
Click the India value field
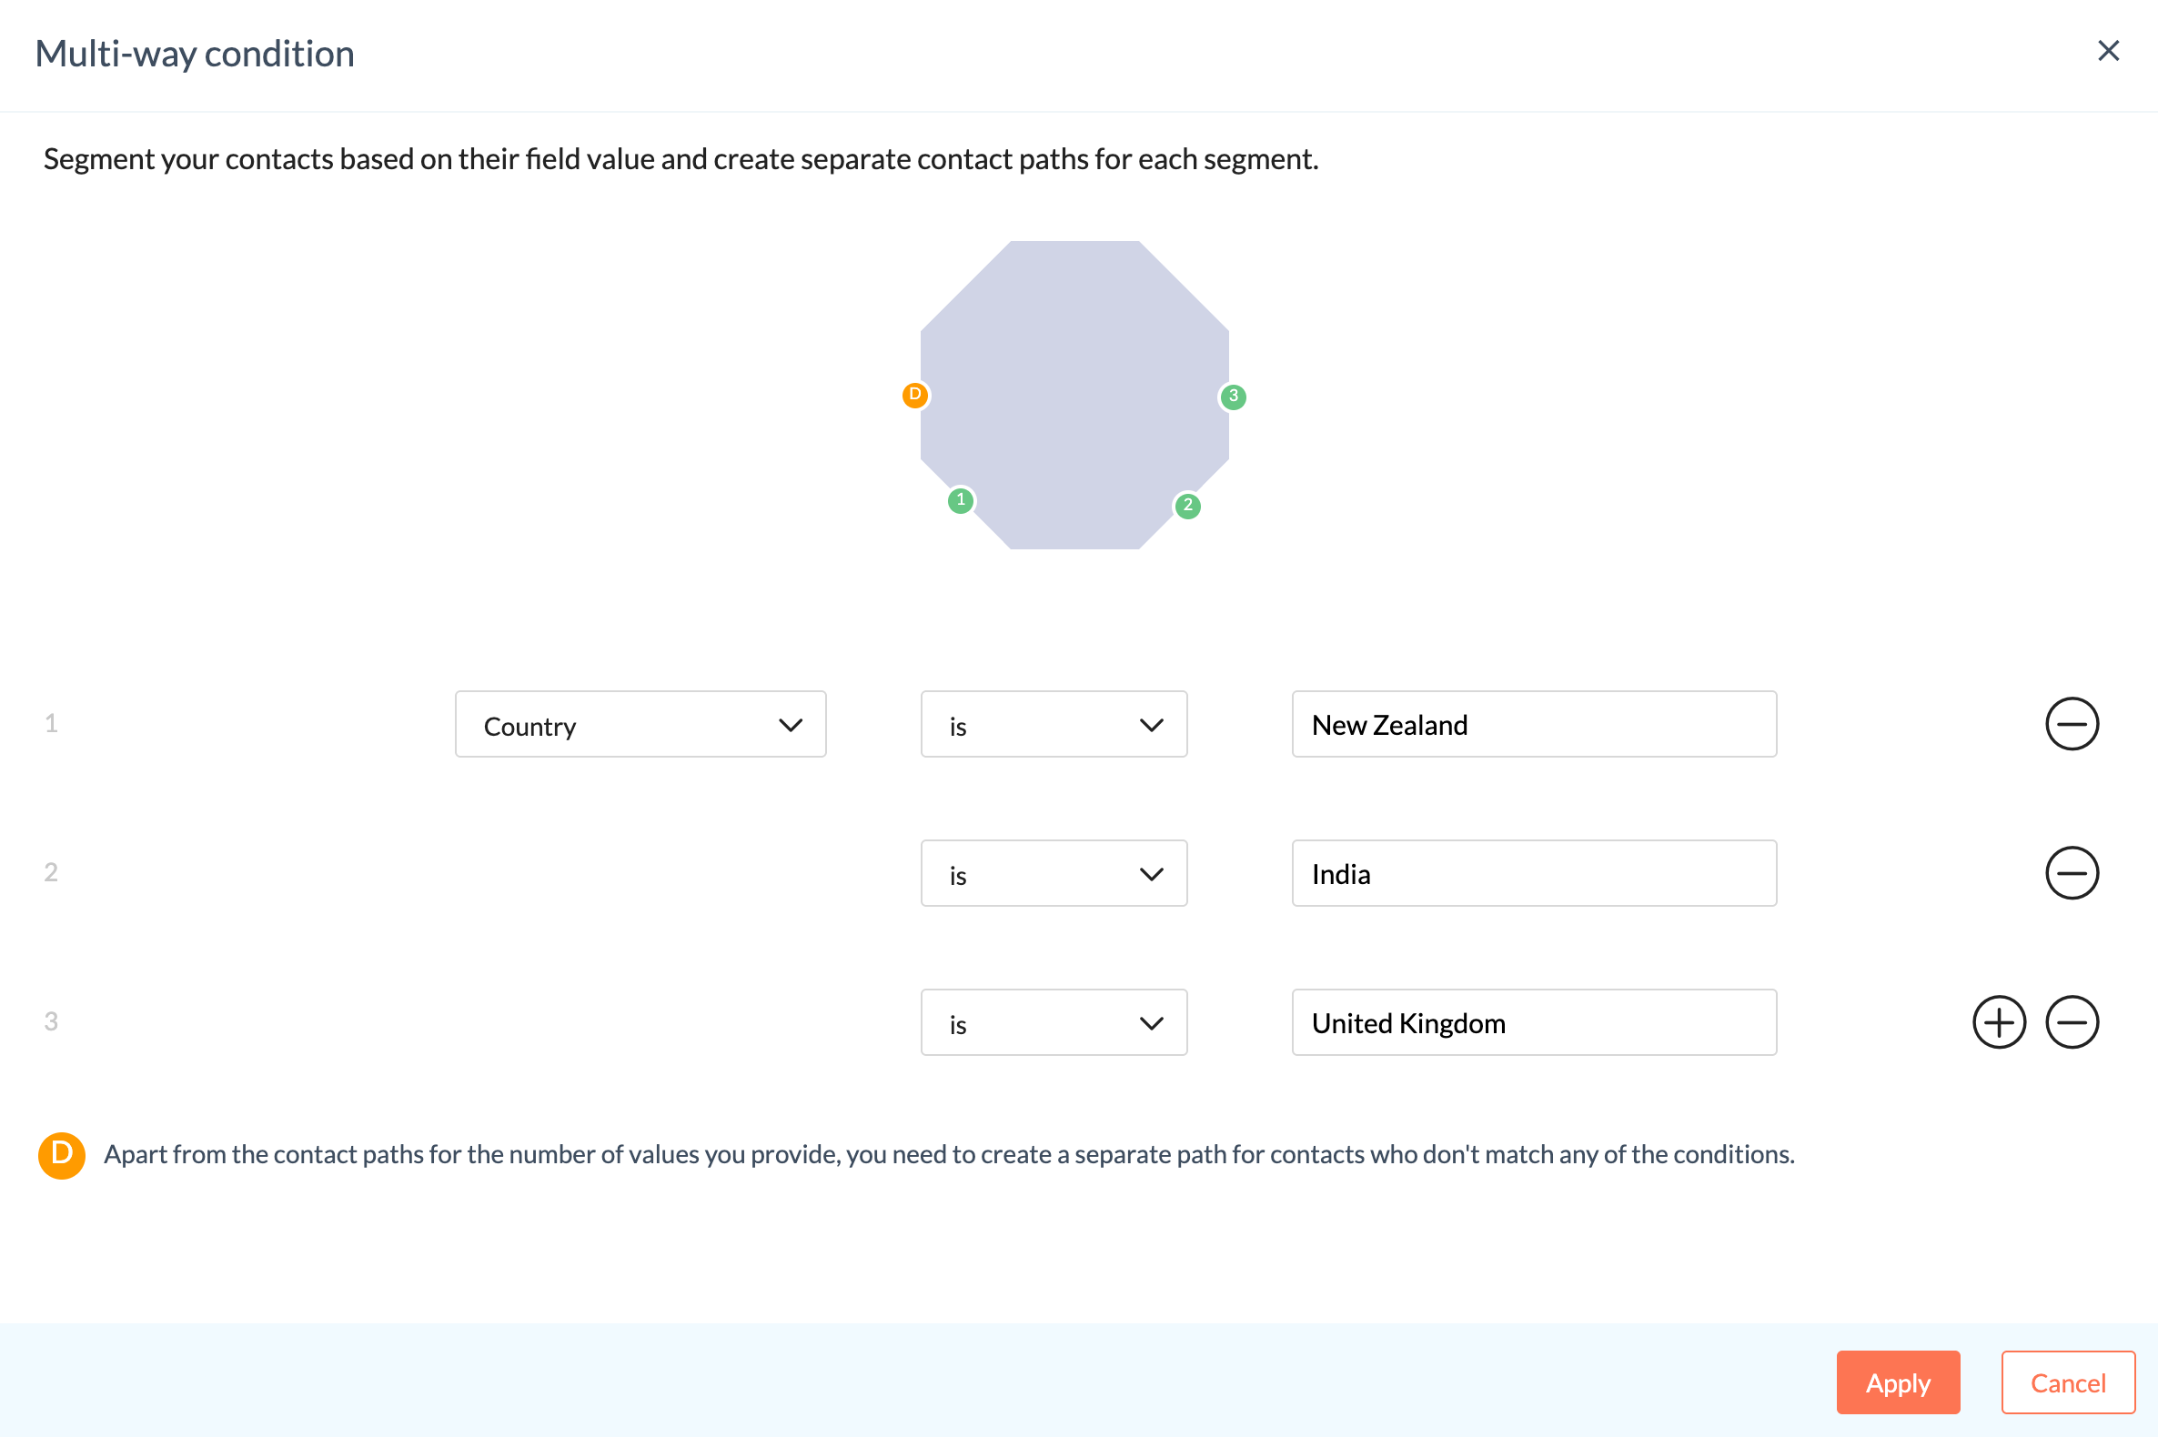[x=1534, y=873]
